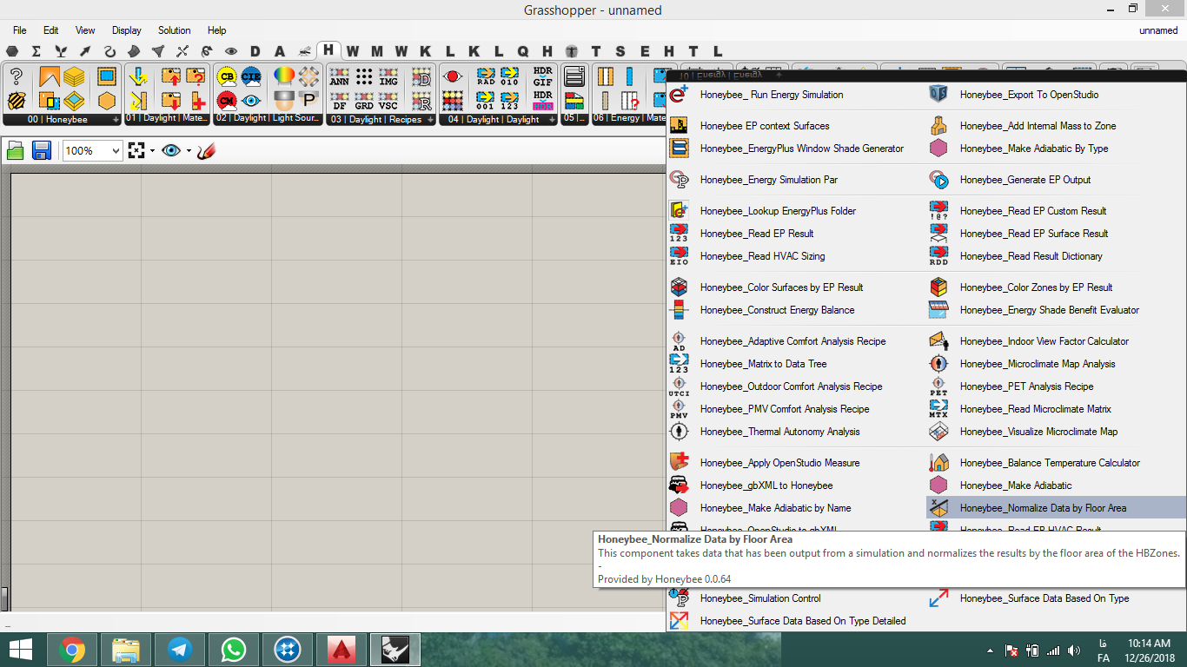The height and width of the screenshot is (667, 1187).
Task: Click the Honeybee bee icon in panel 00
Action: click(16, 101)
